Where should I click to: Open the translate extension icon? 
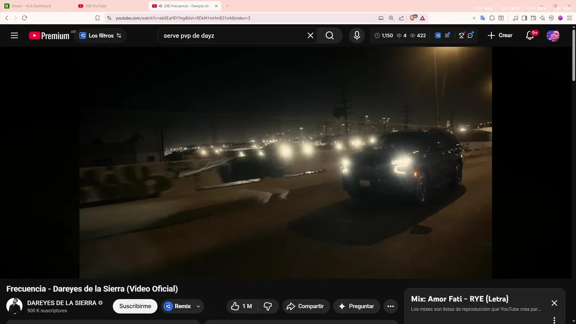[x=483, y=18]
